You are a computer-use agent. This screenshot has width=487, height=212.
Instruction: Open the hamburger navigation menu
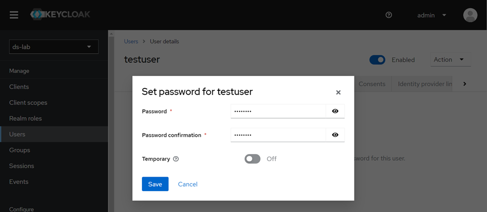point(14,15)
